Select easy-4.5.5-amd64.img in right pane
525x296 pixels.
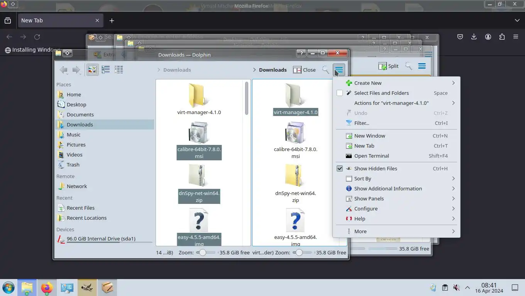click(x=295, y=227)
